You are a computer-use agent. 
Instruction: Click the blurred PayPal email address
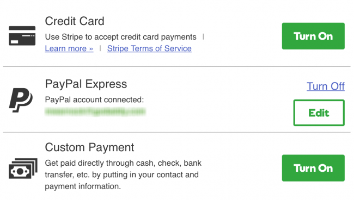95,112
